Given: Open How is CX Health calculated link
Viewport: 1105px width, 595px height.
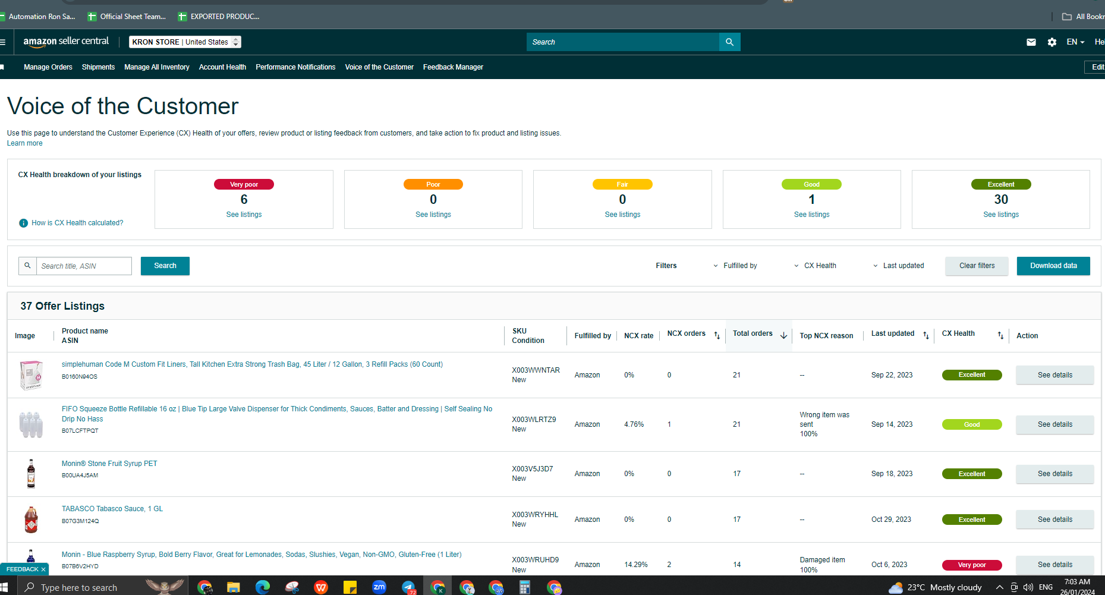Looking at the screenshot, I should point(77,223).
